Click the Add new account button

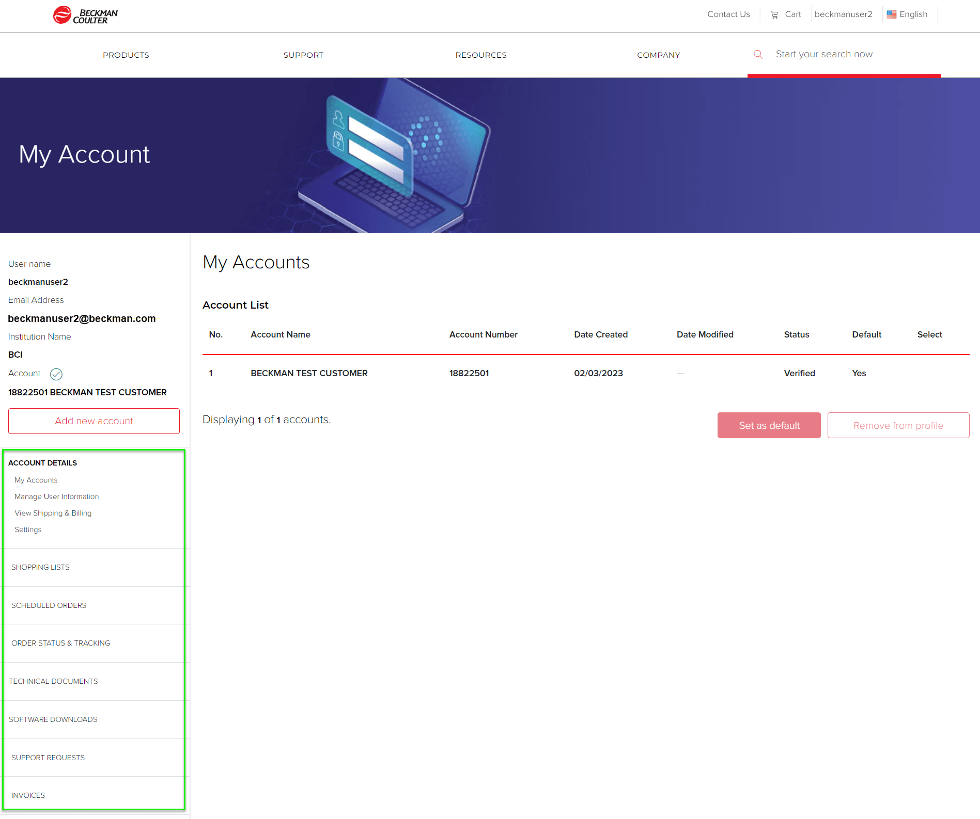[94, 421]
